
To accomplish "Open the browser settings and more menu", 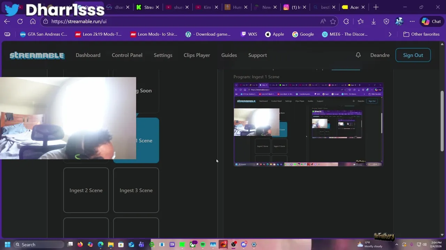I will pyautogui.click(x=412, y=22).
